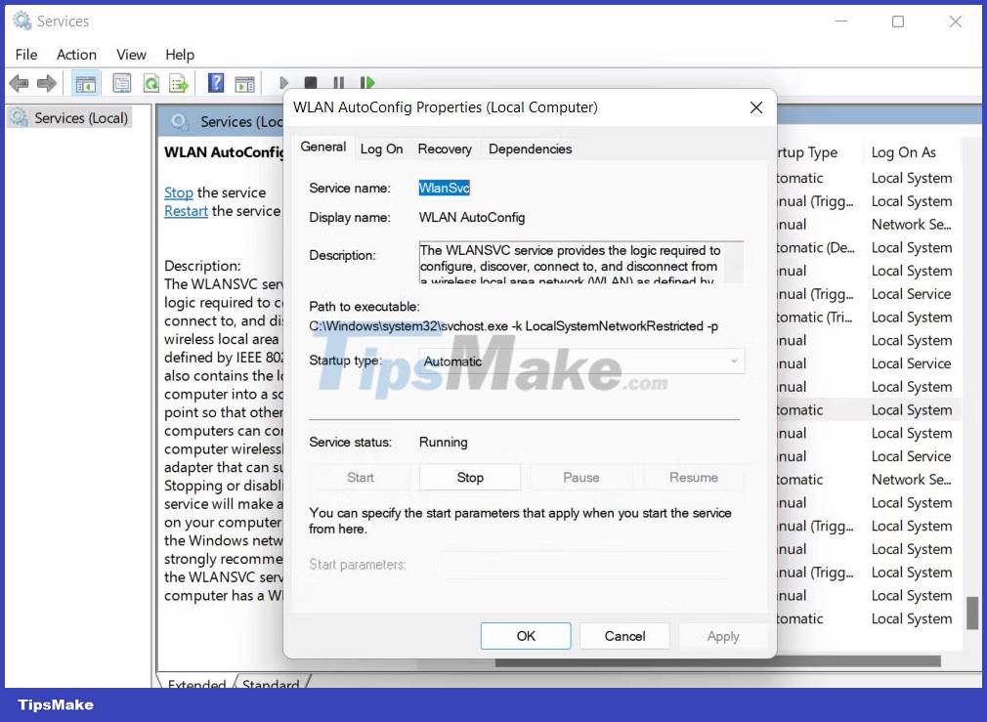Click the Description box scrollbar

pyautogui.click(x=734, y=263)
